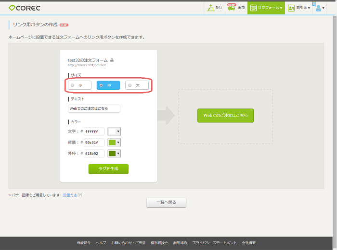Open the user account avatar menu
The image size is (337, 250).
[318, 8]
